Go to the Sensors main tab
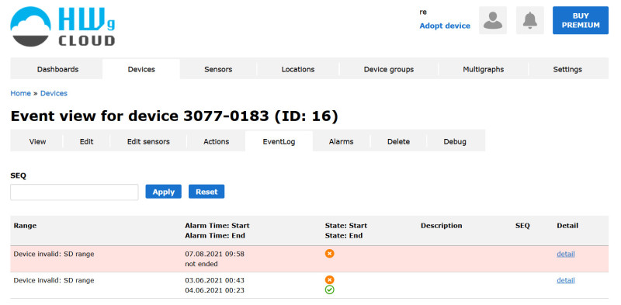621x305 pixels. [218, 69]
